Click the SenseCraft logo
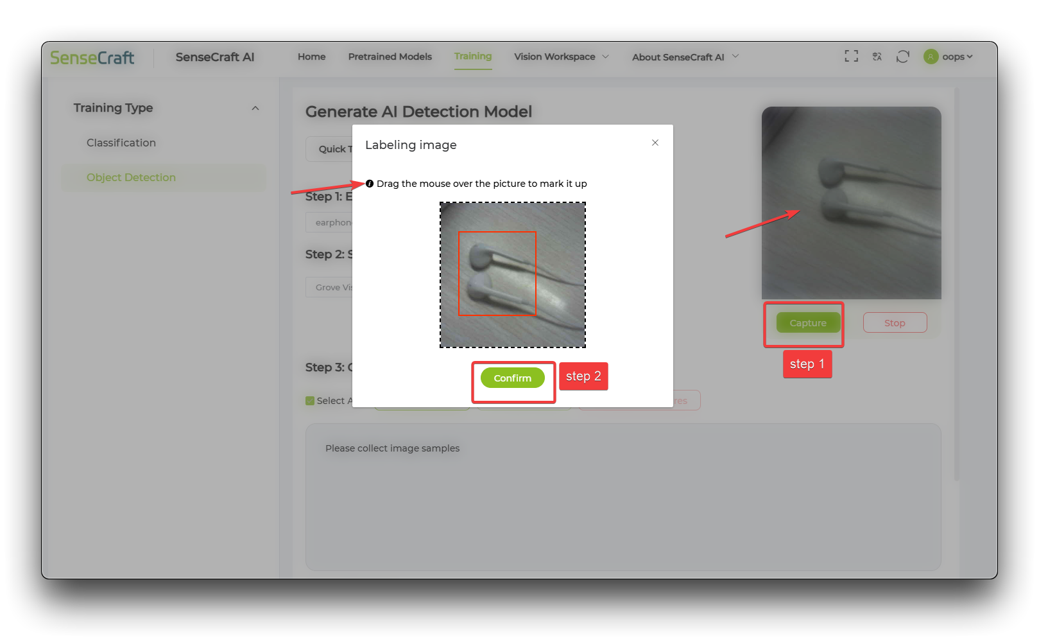This screenshot has height=641, width=1039. pos(92,58)
